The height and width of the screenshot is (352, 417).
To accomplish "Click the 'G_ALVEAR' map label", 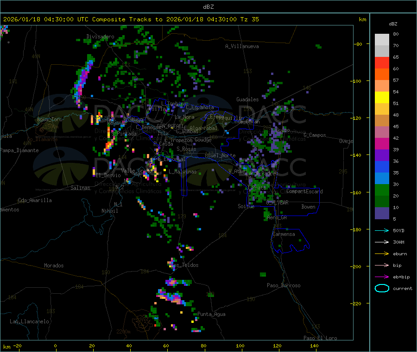I will coord(278,203).
